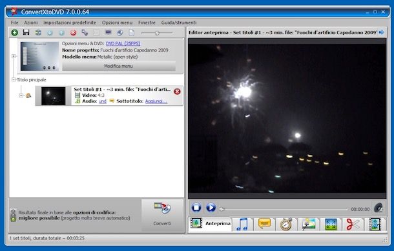Open the Guida/strumenti menu
Viewport: 394px width, 251px height.
(179, 23)
